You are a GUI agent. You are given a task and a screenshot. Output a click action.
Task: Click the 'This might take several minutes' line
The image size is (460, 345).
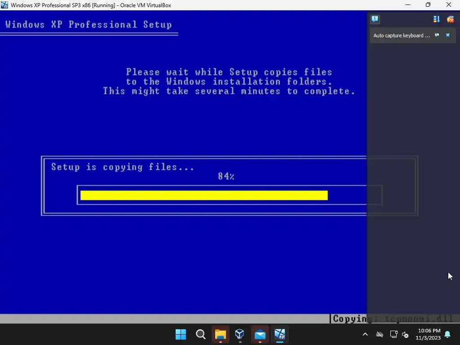pyautogui.click(x=229, y=91)
